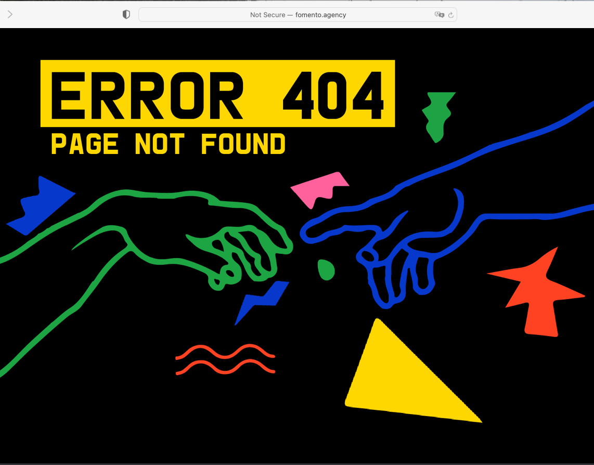Open the Privacy Report shield icon
594x465 pixels.
click(126, 15)
